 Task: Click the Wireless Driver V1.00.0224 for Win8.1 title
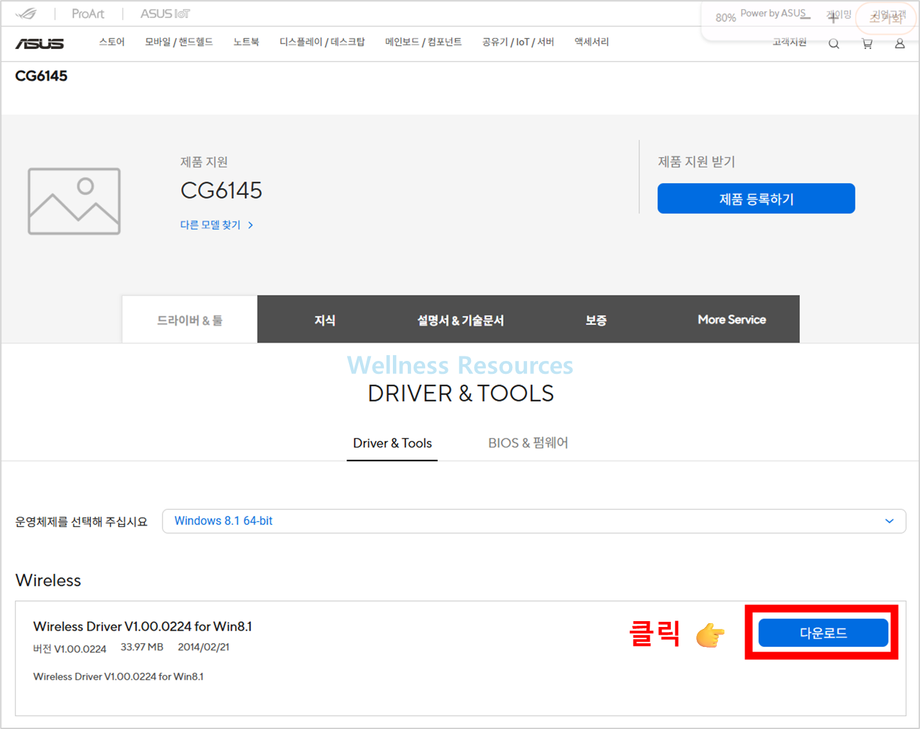coord(143,626)
